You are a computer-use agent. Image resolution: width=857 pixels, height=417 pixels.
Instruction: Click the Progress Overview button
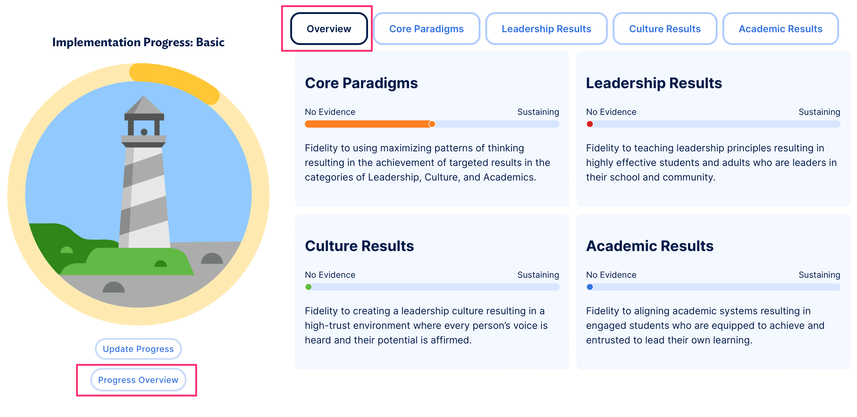point(138,380)
